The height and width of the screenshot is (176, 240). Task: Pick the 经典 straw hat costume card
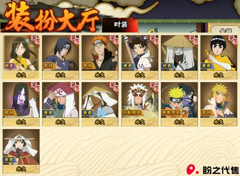[x=179, y=57]
